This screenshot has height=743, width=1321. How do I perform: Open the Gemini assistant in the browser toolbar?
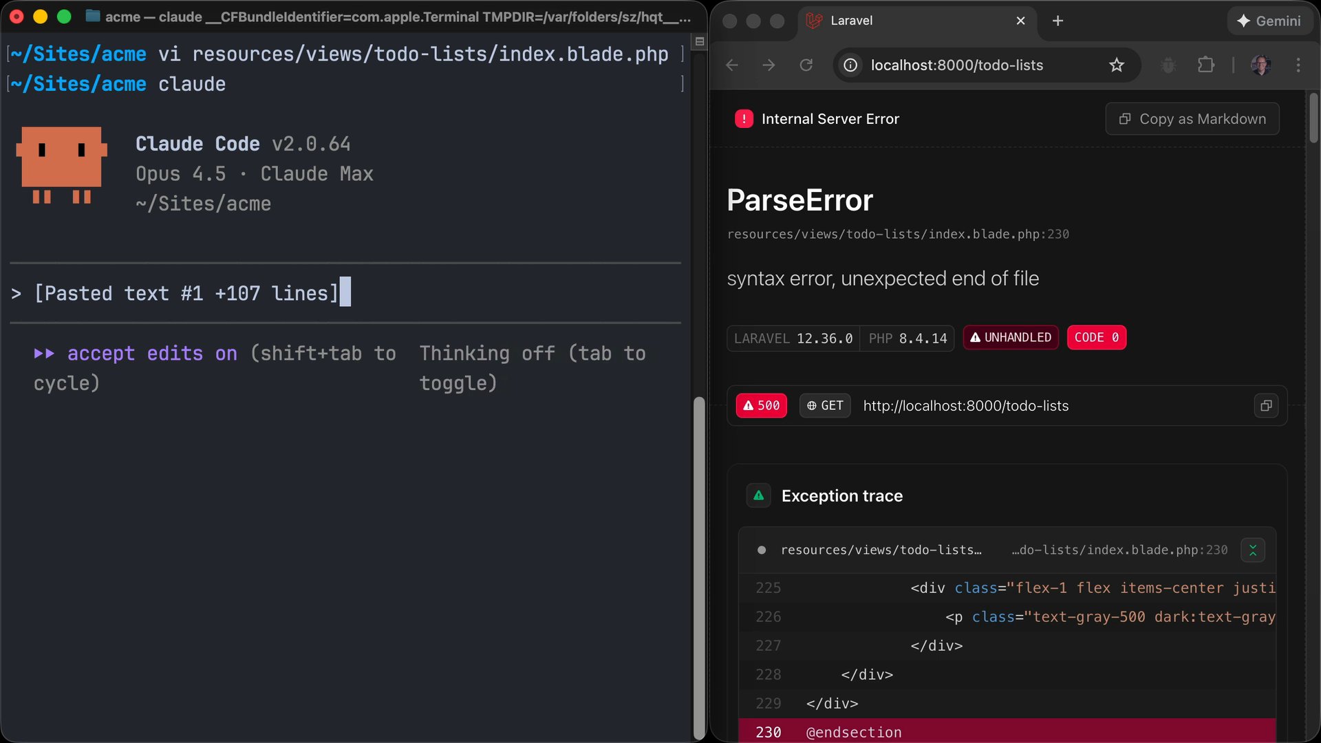click(1269, 21)
